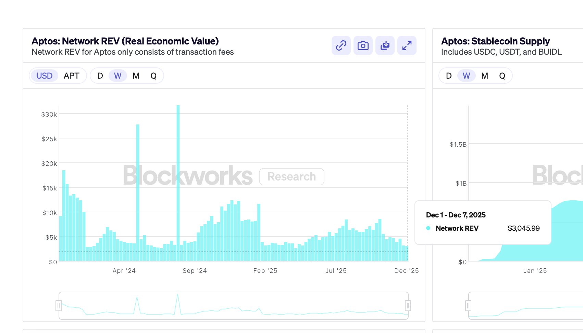The height and width of the screenshot is (333, 583).
Task: Select weekly (W) interval for Network REV
Action: [118, 76]
